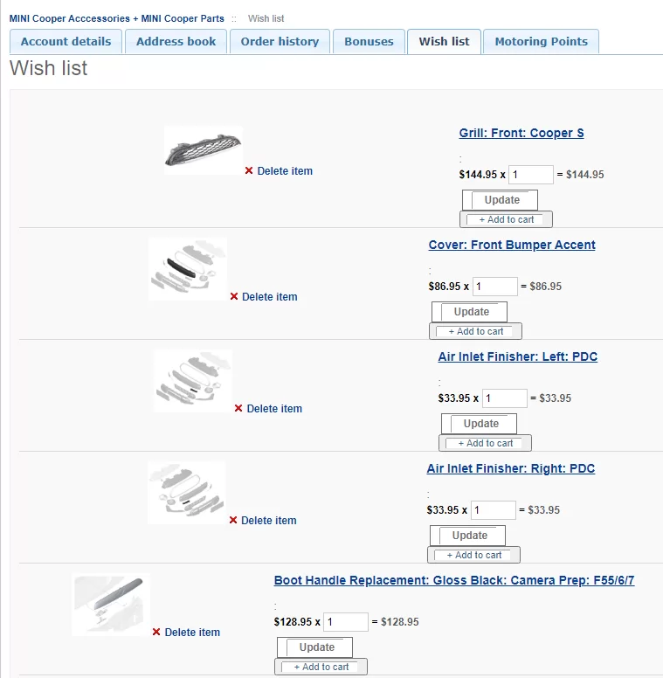Click red X for Air Inlet Finisher Right
Image resolution: width=663 pixels, height=678 pixels.
coord(233,521)
